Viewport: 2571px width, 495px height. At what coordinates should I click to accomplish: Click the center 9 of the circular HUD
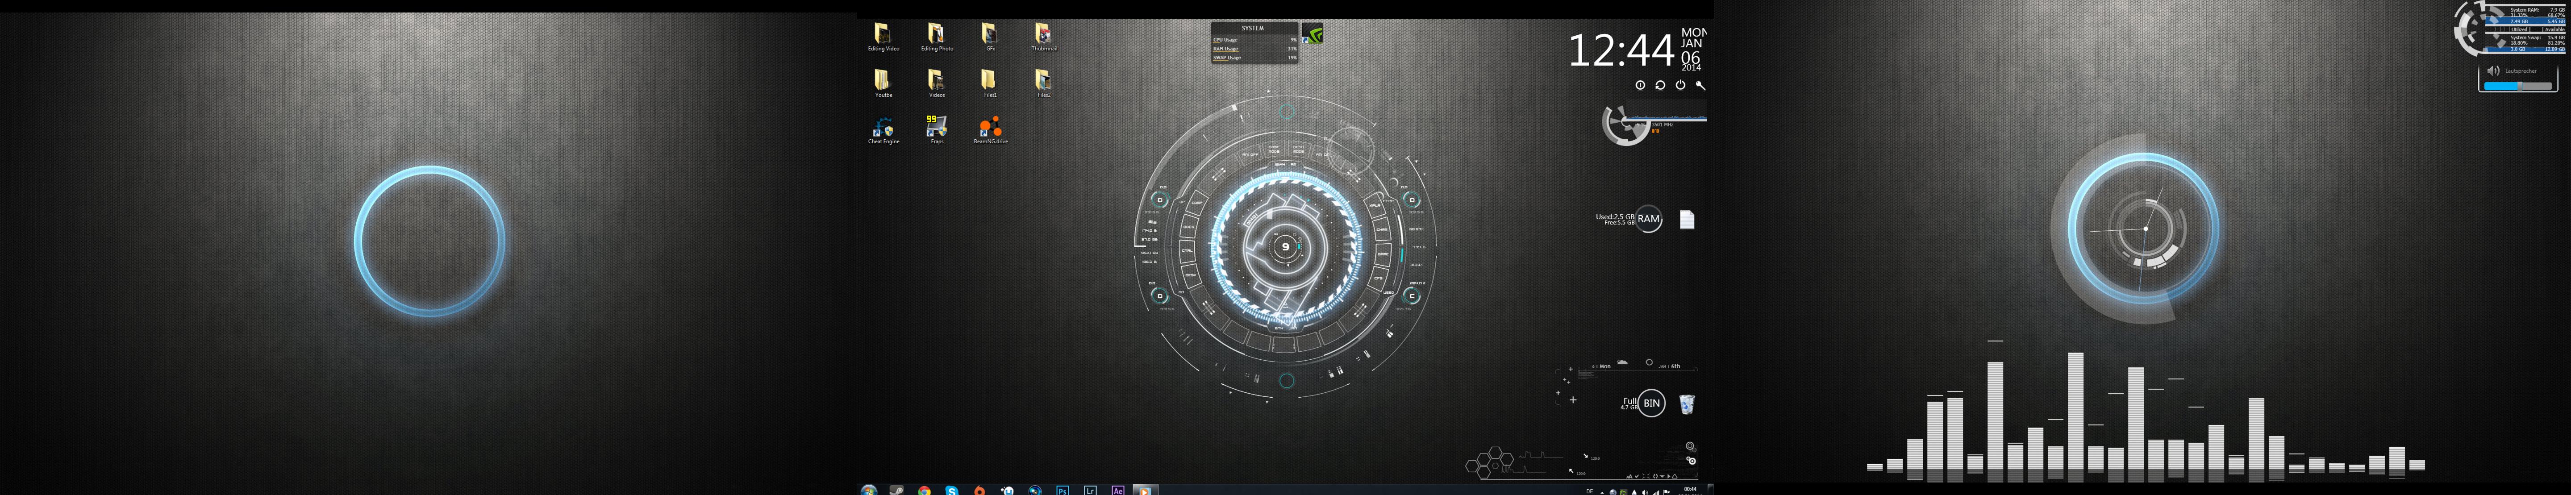coord(1286,246)
